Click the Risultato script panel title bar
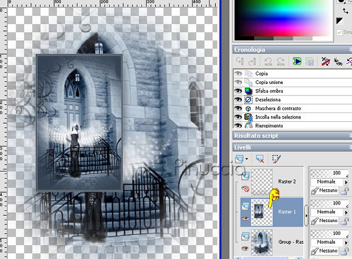352x259 pixels. coord(292,136)
